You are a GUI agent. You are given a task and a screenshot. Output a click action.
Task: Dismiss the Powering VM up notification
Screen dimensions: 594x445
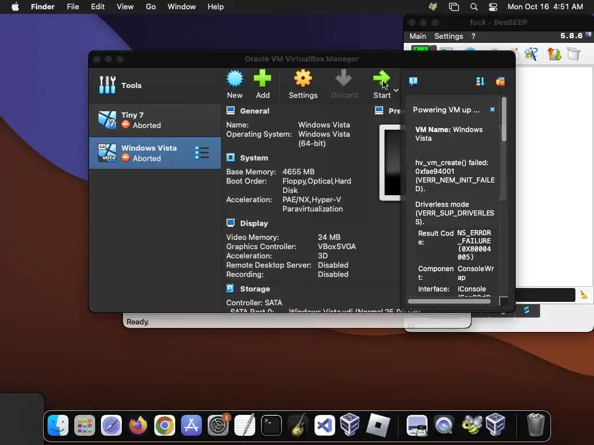pyautogui.click(x=492, y=110)
